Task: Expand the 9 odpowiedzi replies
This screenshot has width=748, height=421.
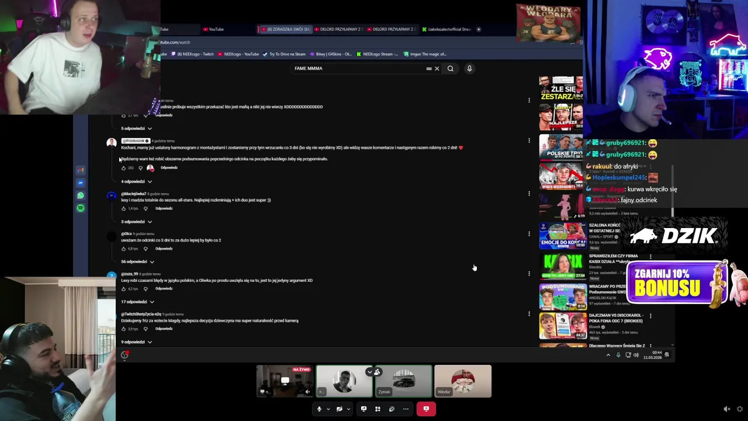Action: 136,342
